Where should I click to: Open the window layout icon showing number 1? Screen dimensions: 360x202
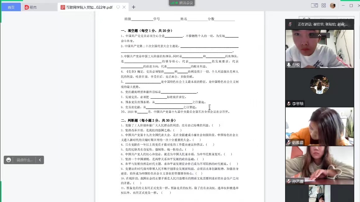pos(314,6)
